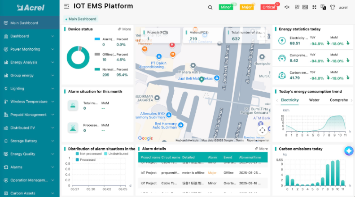
Task: Click the map camera controls compass icon
Action: click(x=262, y=130)
